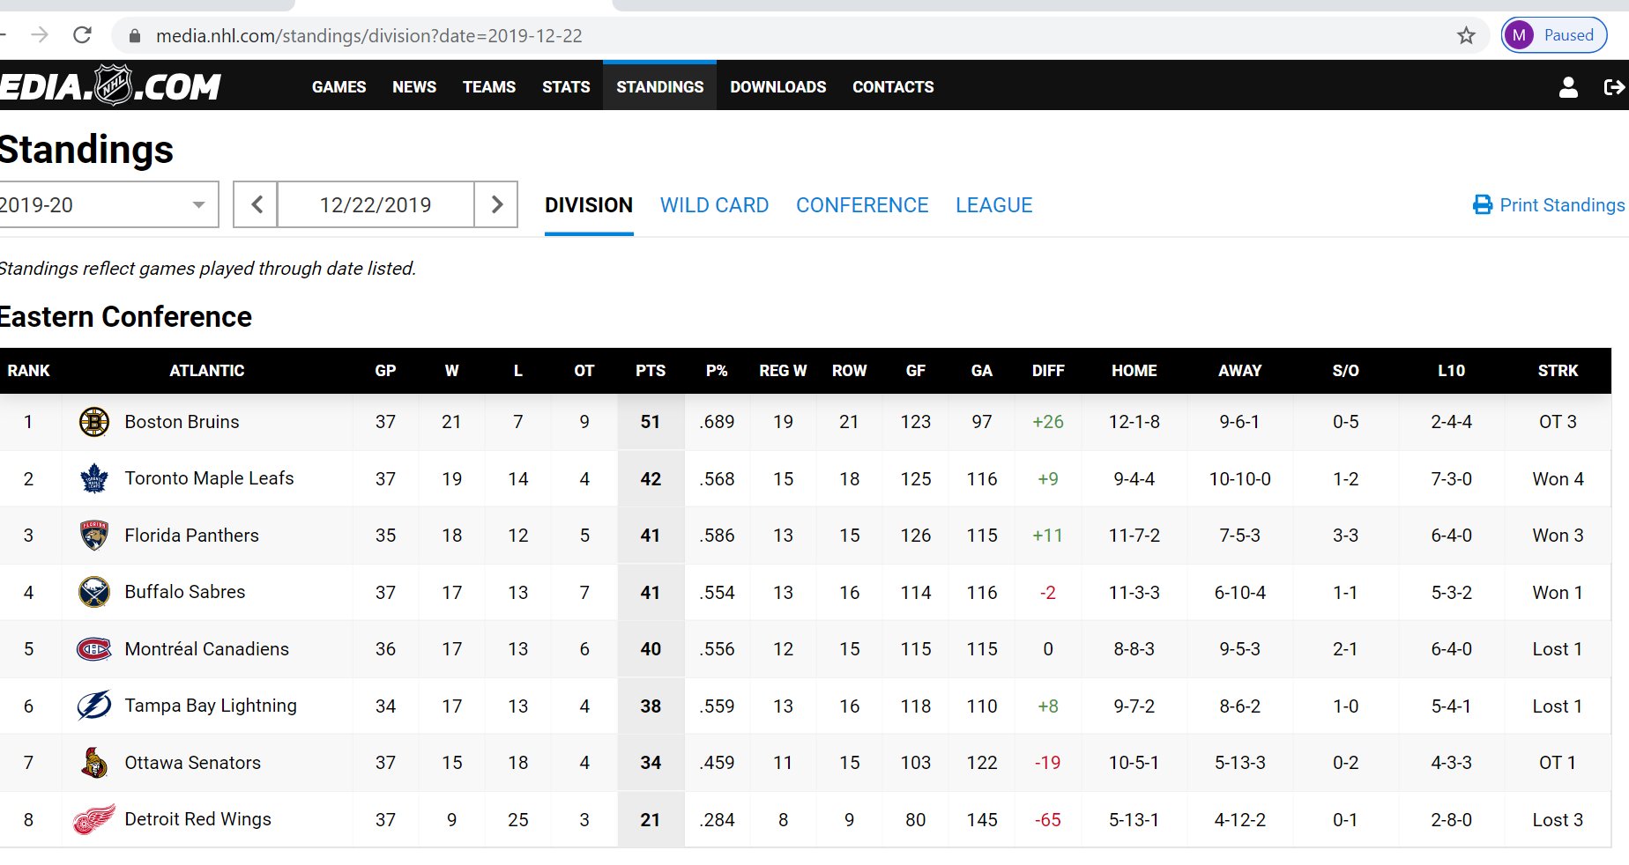Open the Tampa Bay Lightning team link
This screenshot has height=865, width=1629.
click(211, 706)
